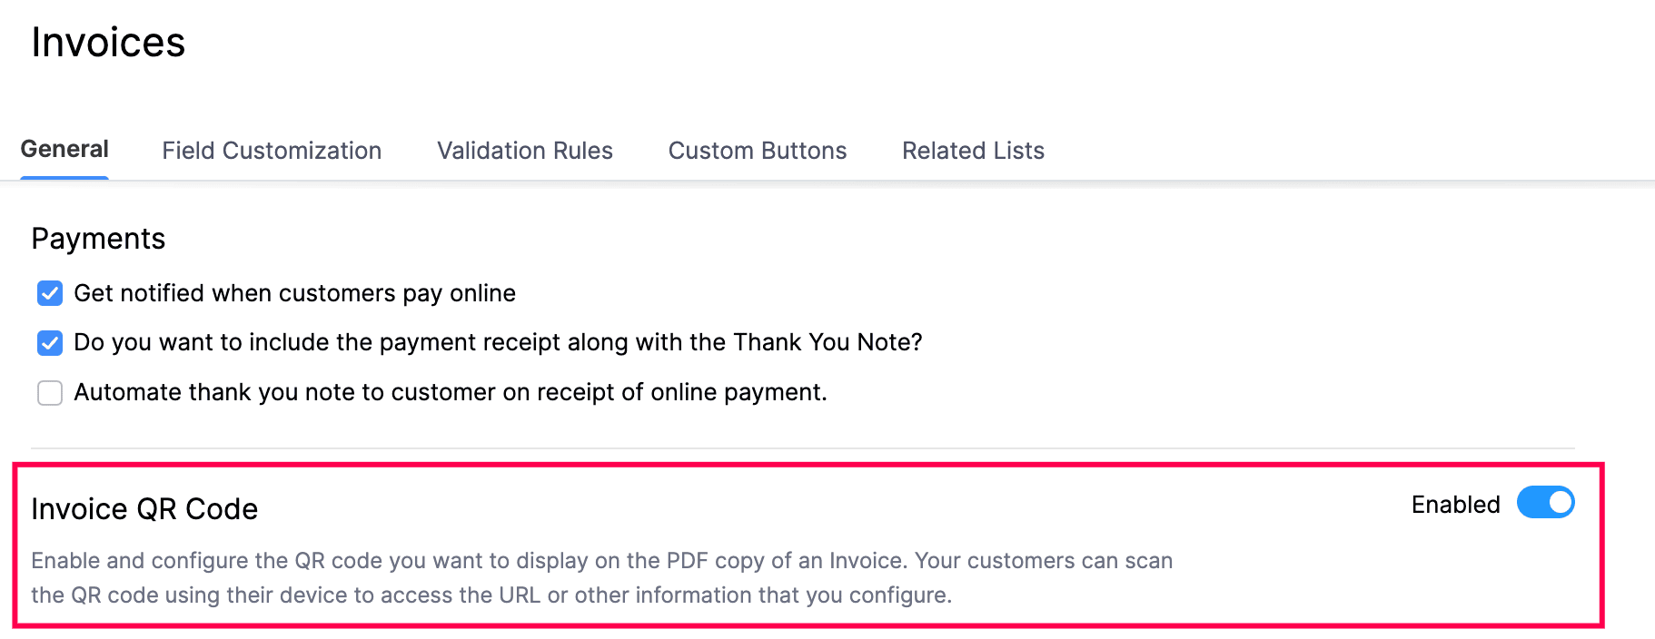Click the 'Invoices' page title
1655x639 pixels.
coord(108,43)
